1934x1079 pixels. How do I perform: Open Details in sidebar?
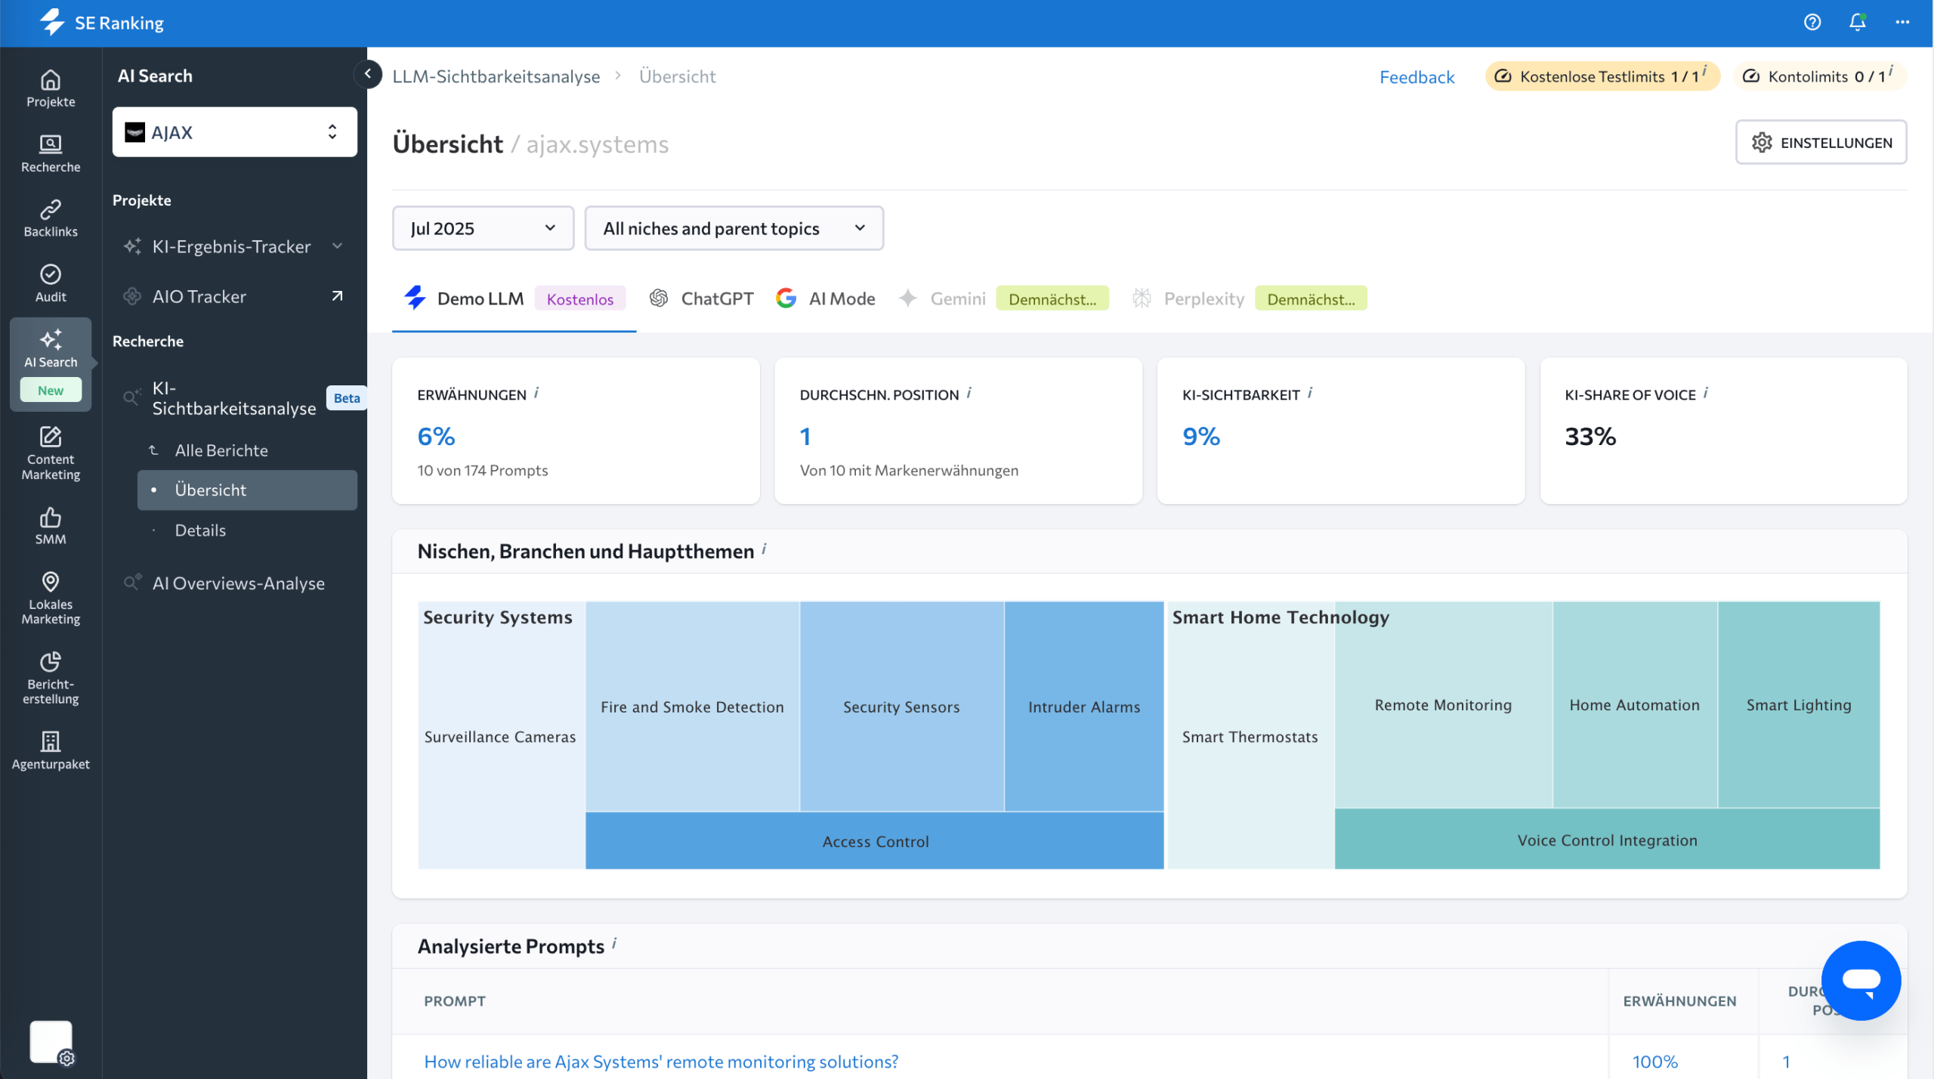click(200, 530)
